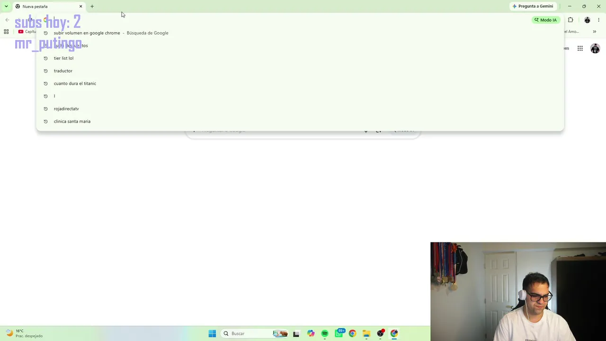606x341 pixels.
Task: Open the Windows Start menu
Action: [x=212, y=333]
